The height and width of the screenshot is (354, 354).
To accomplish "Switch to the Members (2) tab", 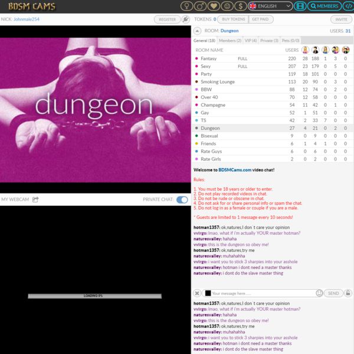I will click(230, 41).
